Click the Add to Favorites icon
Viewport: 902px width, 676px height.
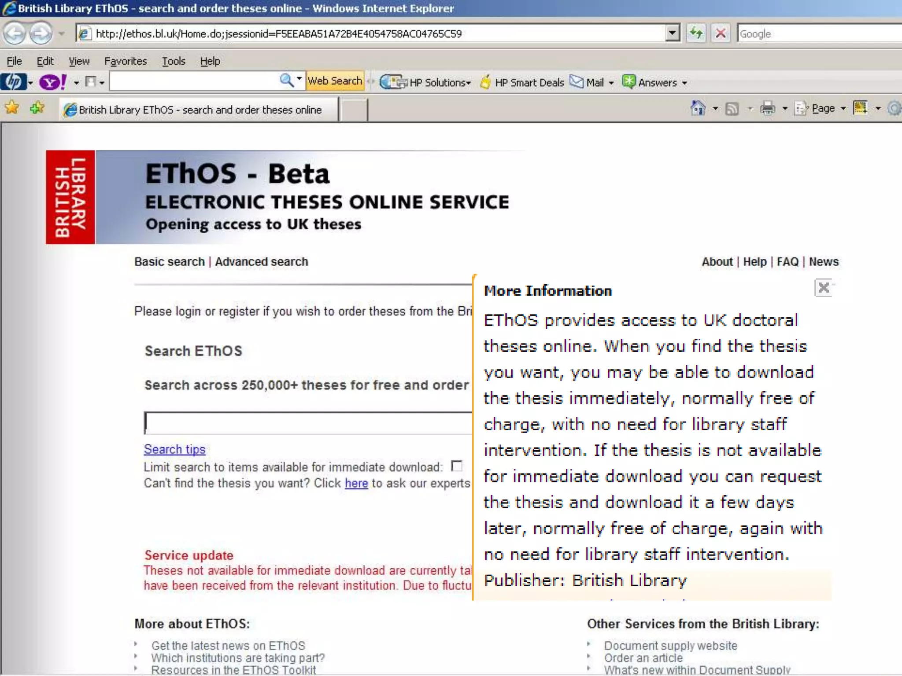point(37,108)
